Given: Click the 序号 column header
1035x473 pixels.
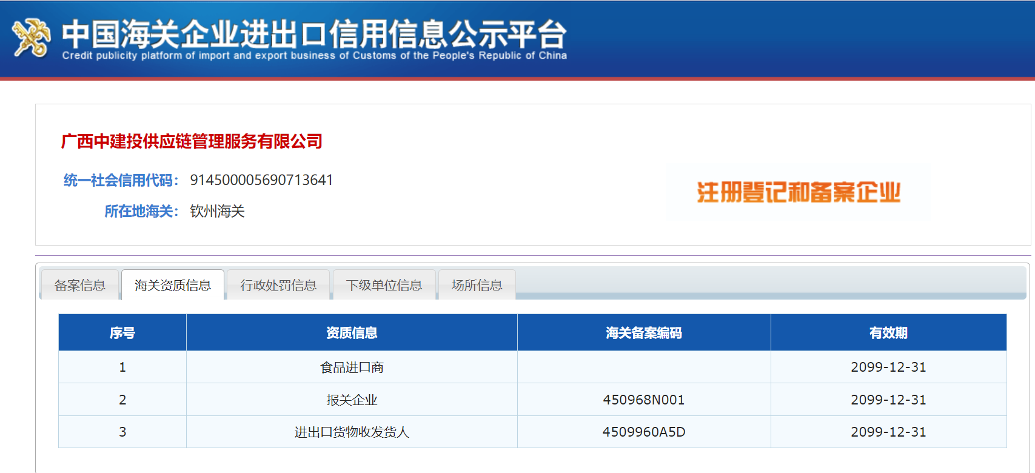Looking at the screenshot, I should tap(122, 332).
